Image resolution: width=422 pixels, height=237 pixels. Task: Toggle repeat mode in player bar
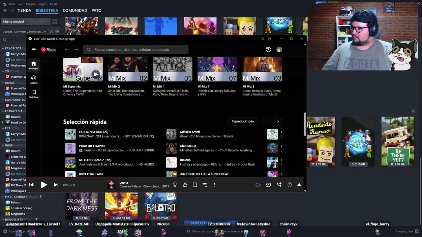268,185
